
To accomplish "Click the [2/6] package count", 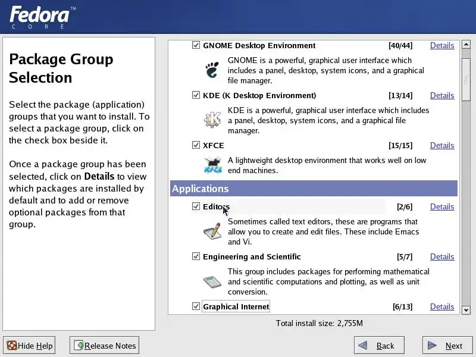I will [405, 206].
